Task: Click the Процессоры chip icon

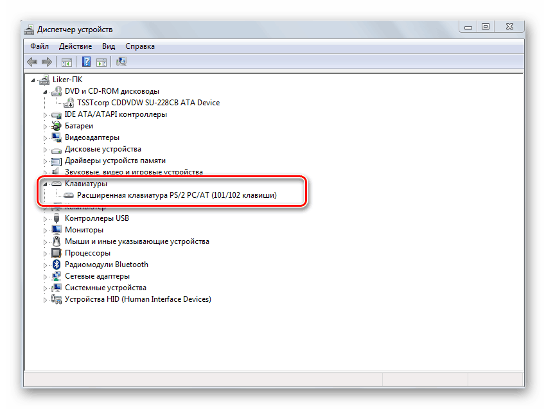Action: (57, 253)
